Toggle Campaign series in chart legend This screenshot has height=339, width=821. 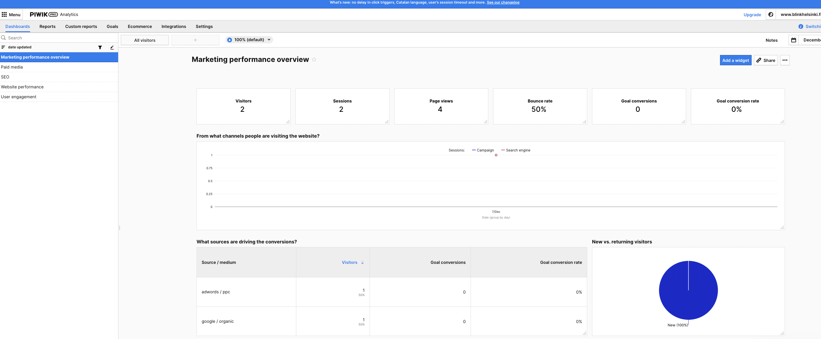pos(483,150)
